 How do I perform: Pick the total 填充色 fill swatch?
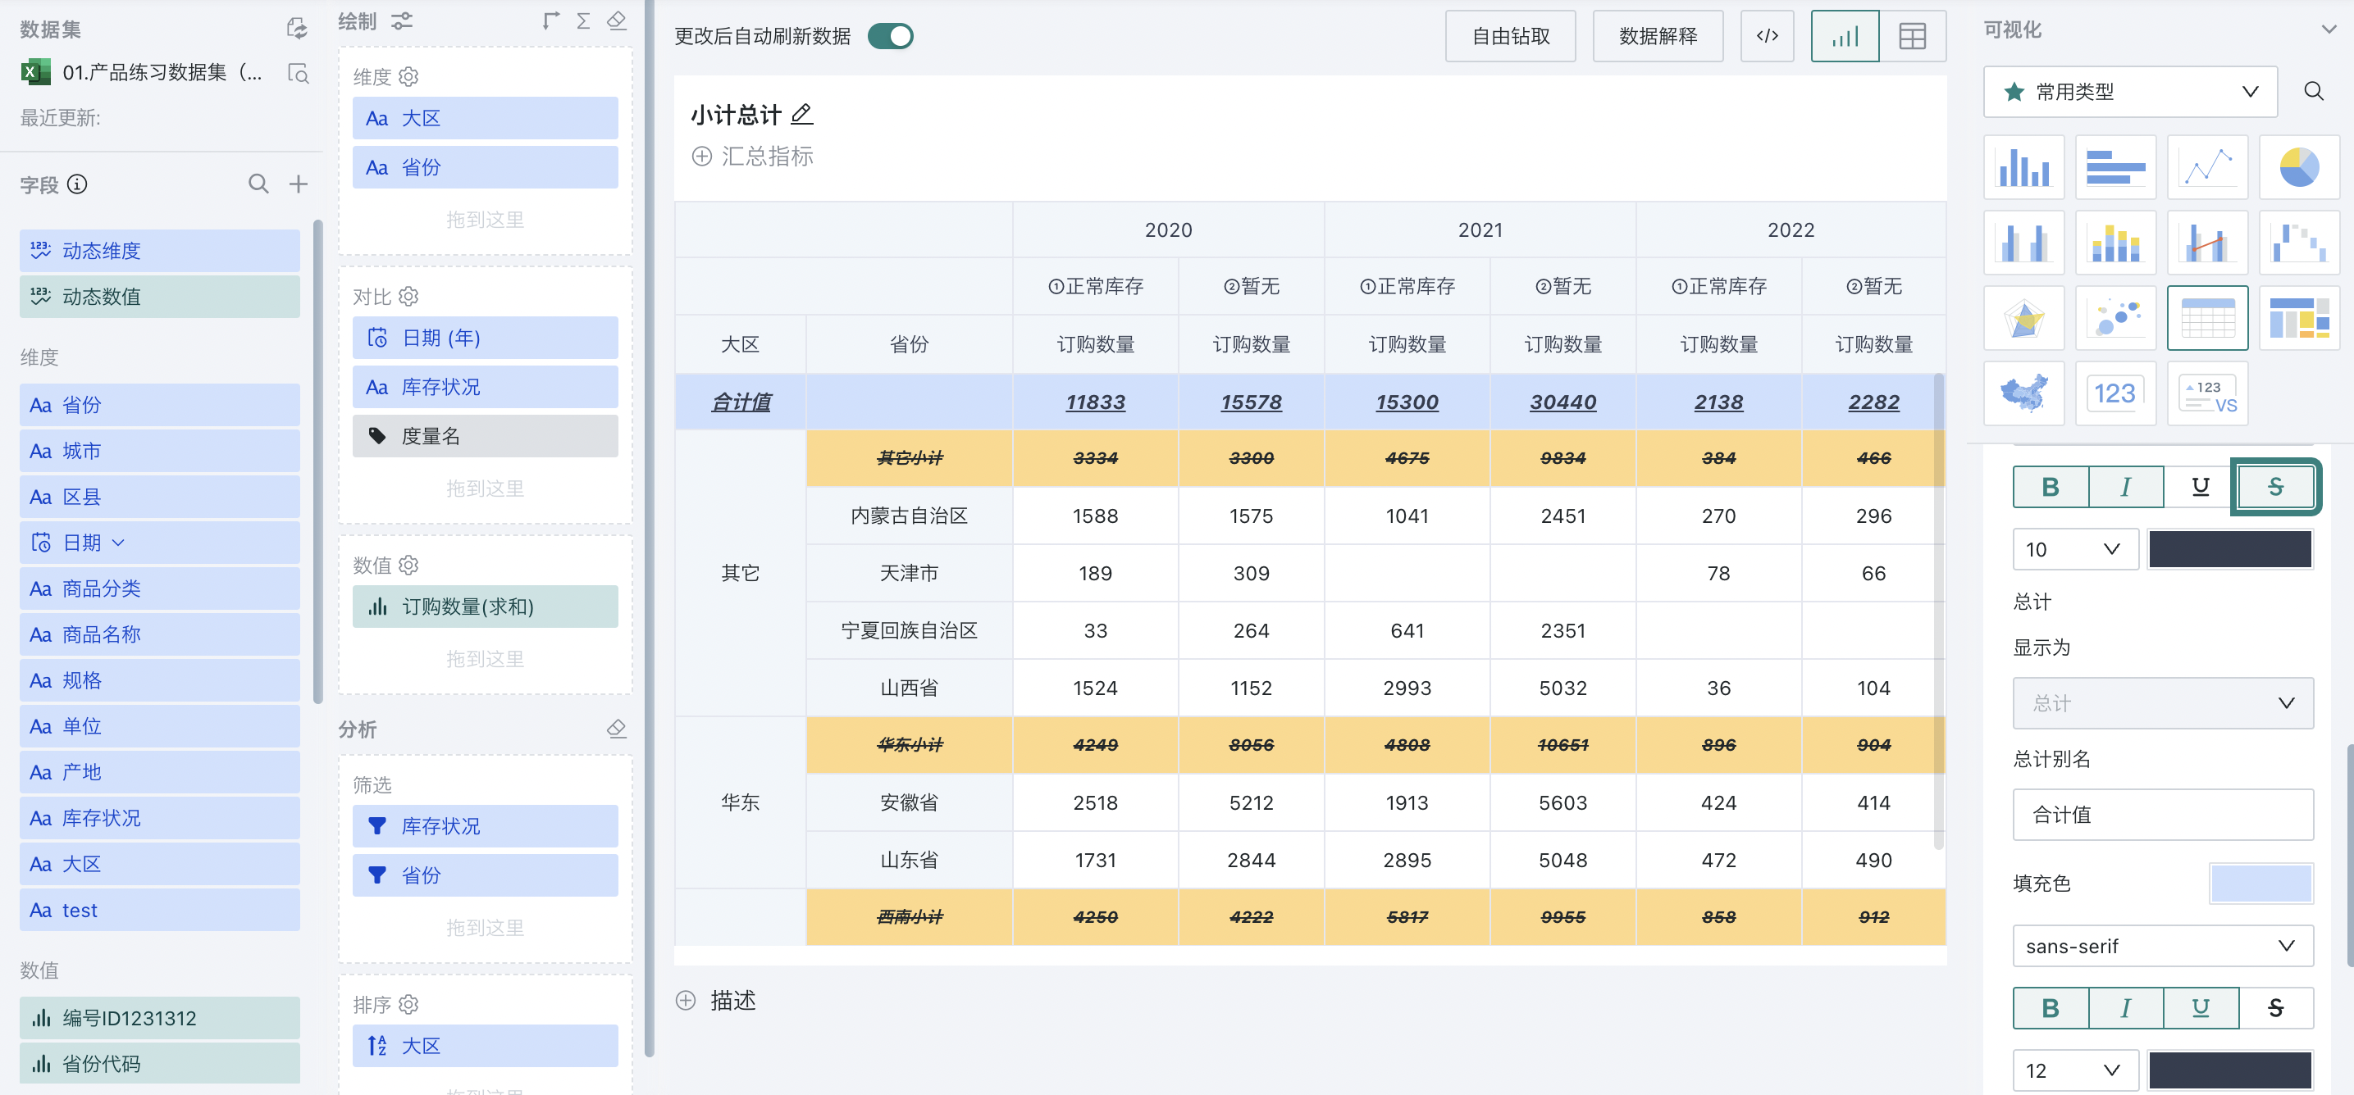pyautogui.click(x=2260, y=884)
